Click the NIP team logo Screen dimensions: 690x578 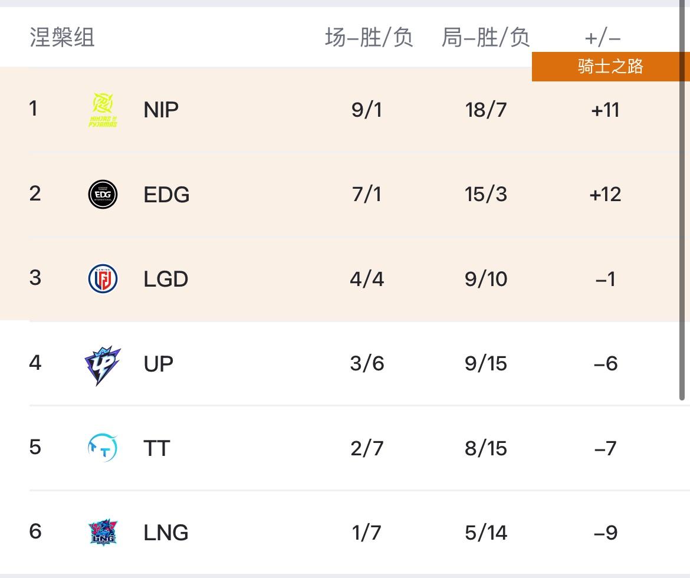pos(103,110)
